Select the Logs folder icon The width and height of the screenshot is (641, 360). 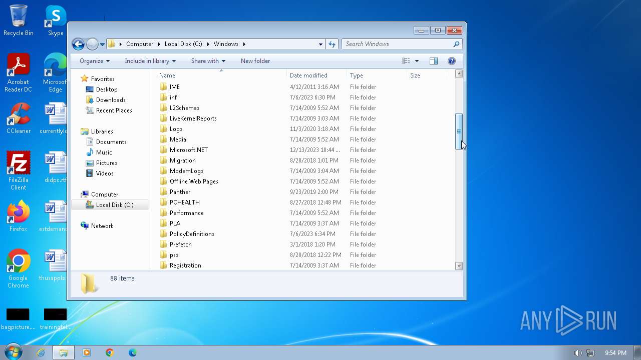point(163,129)
